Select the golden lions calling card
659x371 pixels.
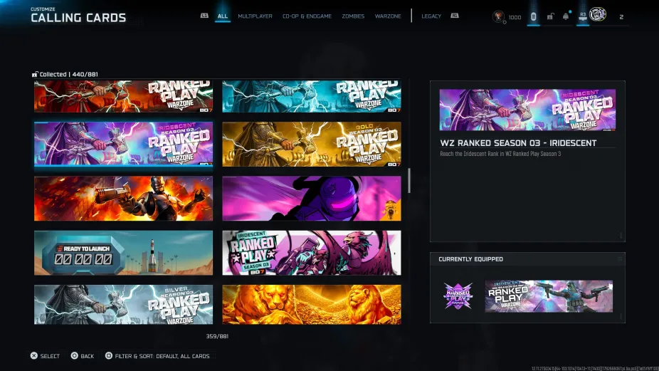click(x=312, y=305)
